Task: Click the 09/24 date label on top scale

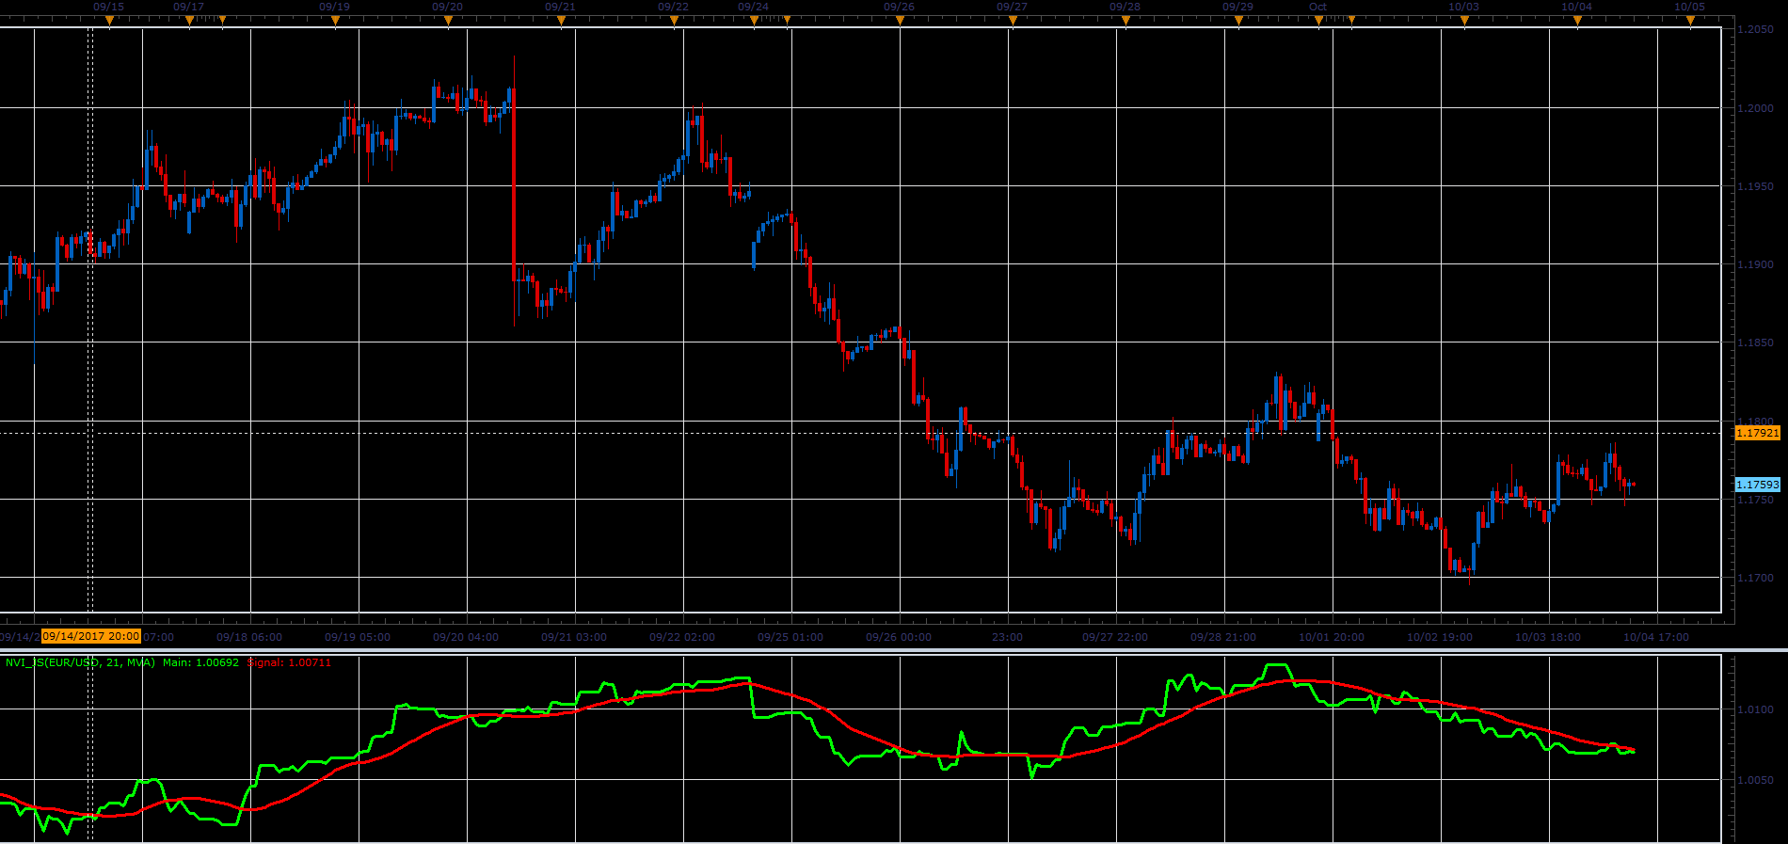Action: coord(754,7)
